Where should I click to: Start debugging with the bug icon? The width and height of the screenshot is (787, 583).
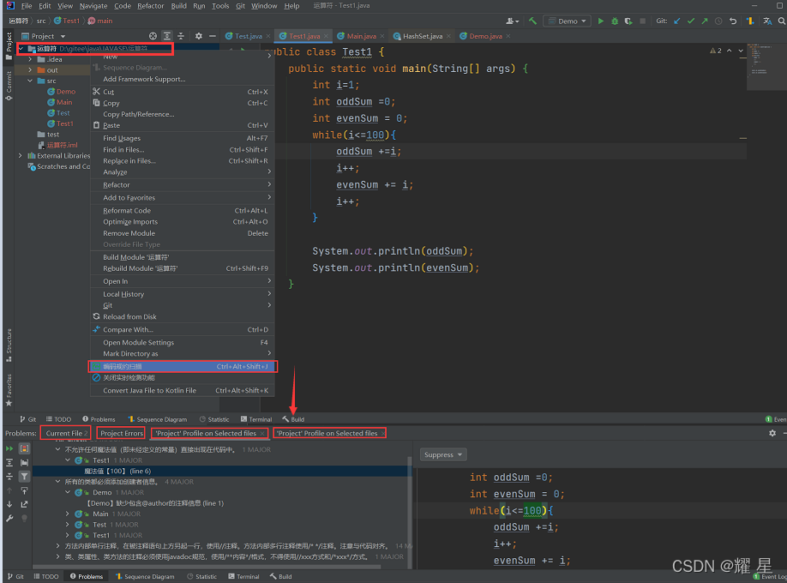tap(615, 21)
